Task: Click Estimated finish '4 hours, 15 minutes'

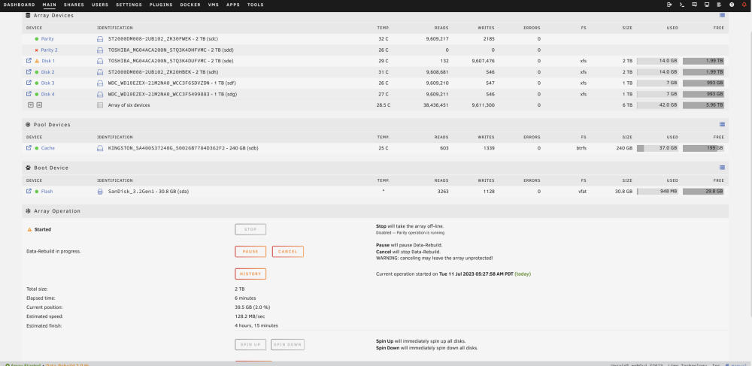Action: (x=256, y=325)
